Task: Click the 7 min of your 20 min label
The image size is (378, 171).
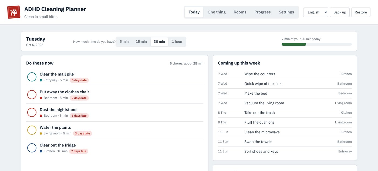Action: (301, 39)
